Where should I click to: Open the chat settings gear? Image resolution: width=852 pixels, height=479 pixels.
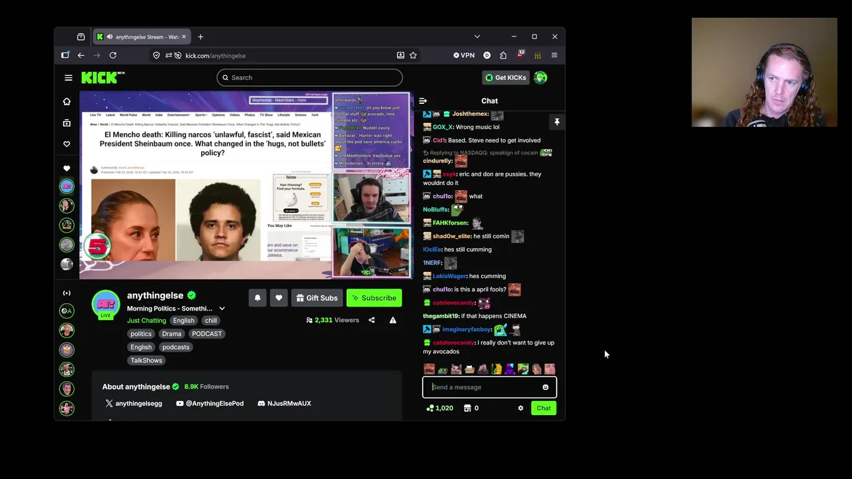point(521,408)
